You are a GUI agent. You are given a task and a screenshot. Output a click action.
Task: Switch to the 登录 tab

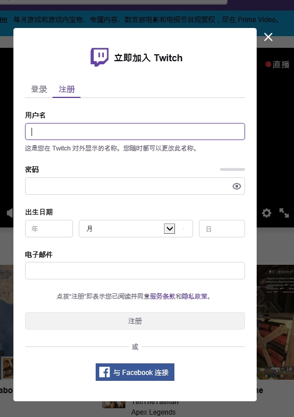coord(39,89)
